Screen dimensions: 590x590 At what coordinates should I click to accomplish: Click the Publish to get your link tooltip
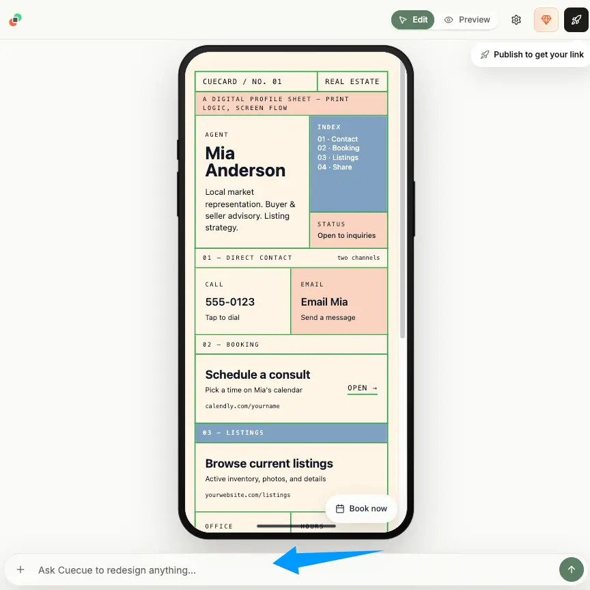532,55
